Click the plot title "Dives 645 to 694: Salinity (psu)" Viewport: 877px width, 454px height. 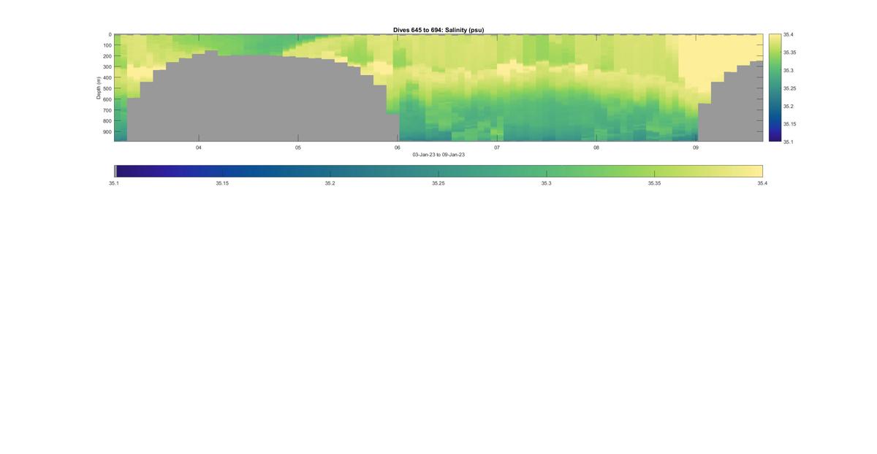438,30
